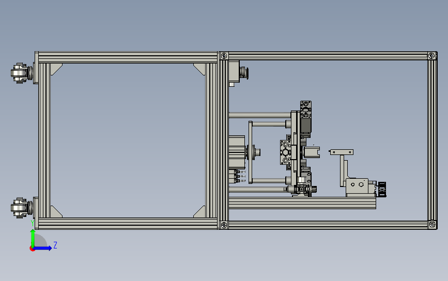The height and width of the screenshot is (281, 448).
Task: Select the central bearing block with three holes
Action: pyautogui.click(x=285, y=152)
